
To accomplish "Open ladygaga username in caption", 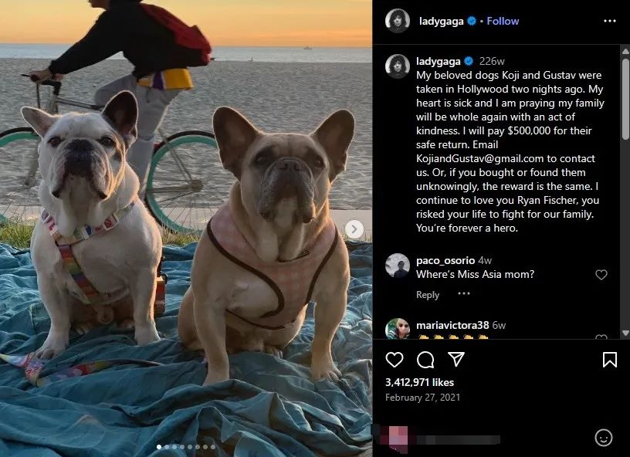I will coord(439,61).
